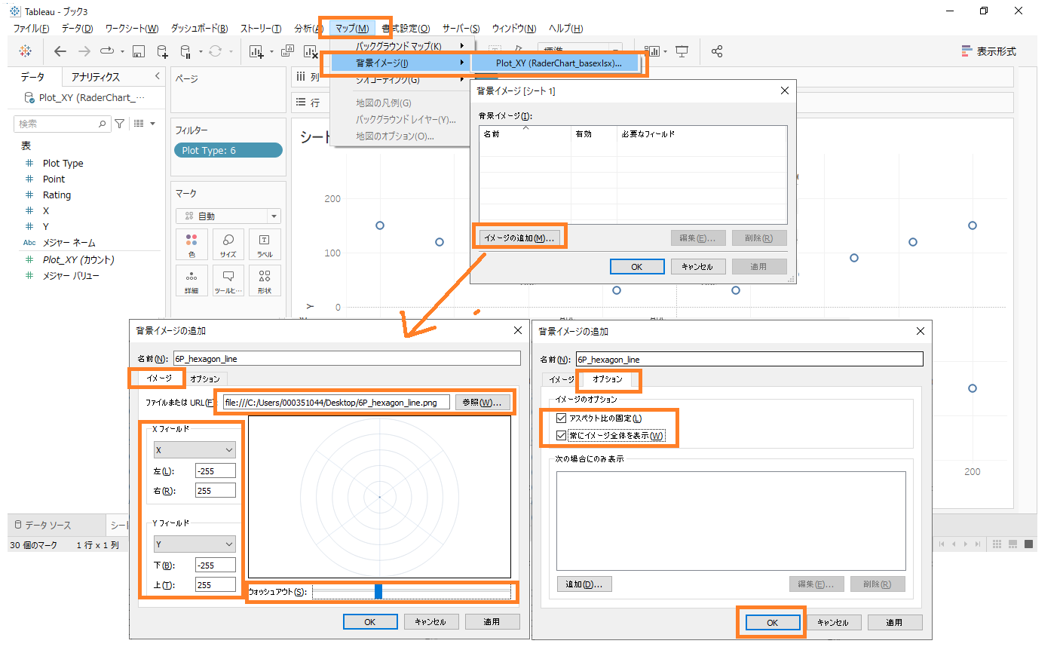
Task: Click the Add new data source icon
Action: [162, 51]
